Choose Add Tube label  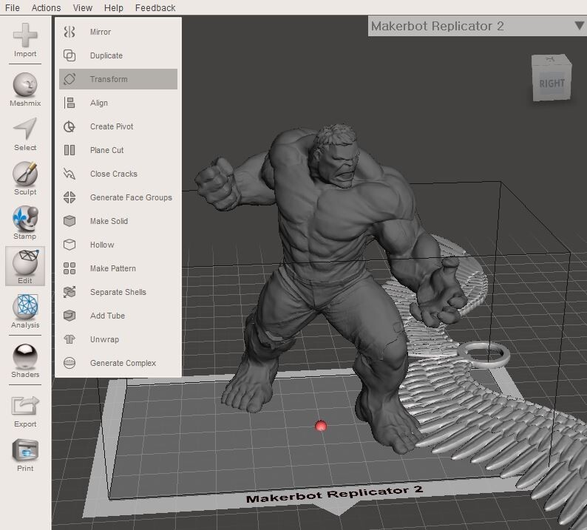pyautogui.click(x=107, y=316)
